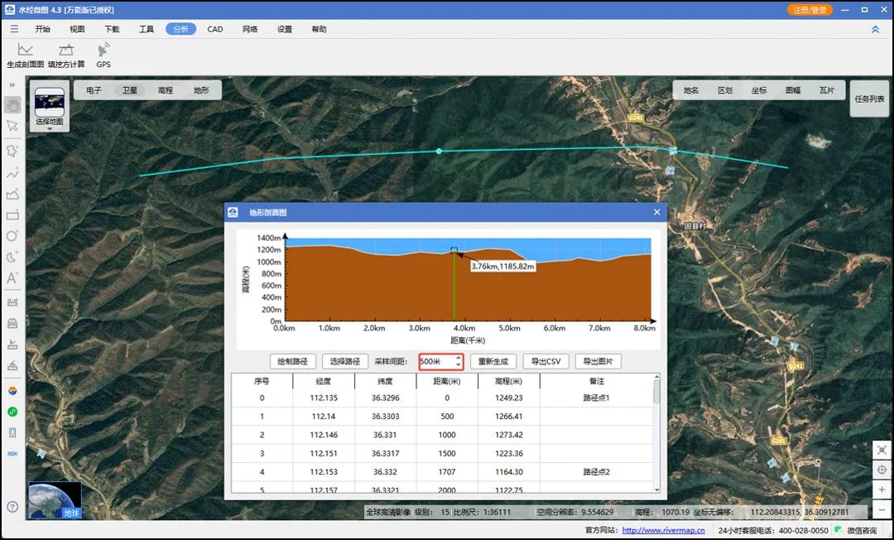894x540 pixels.
Task: Open the 下载 menu tab
Action: click(x=112, y=29)
